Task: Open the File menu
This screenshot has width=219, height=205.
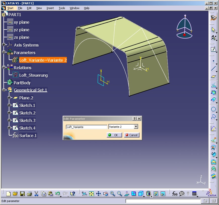Action: point(20,8)
